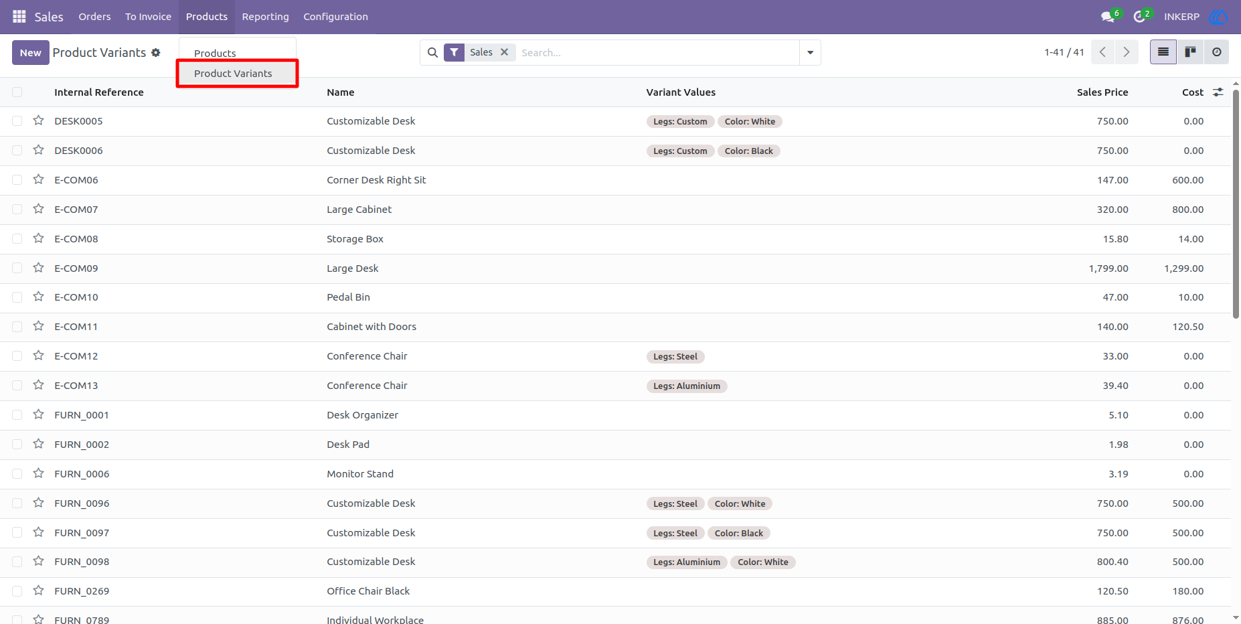Check the DESK0006 row checkbox
The height and width of the screenshot is (624, 1241).
tap(17, 151)
